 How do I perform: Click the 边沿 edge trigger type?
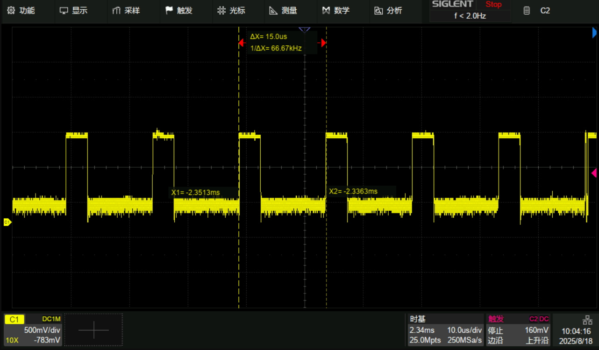tap(496, 340)
